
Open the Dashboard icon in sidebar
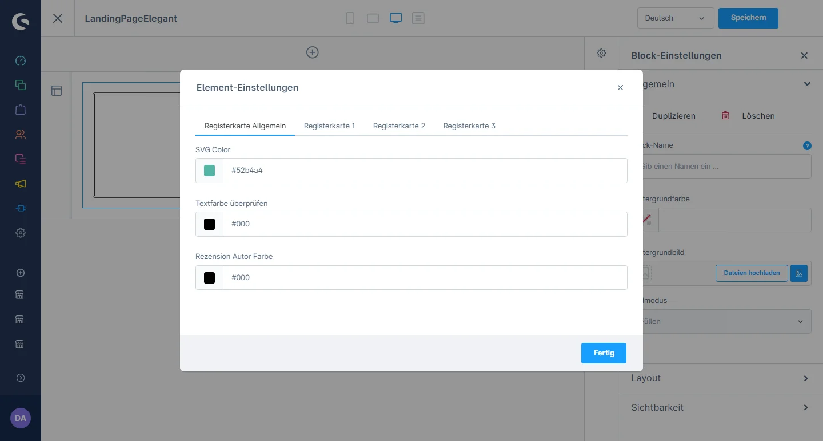[x=21, y=60]
